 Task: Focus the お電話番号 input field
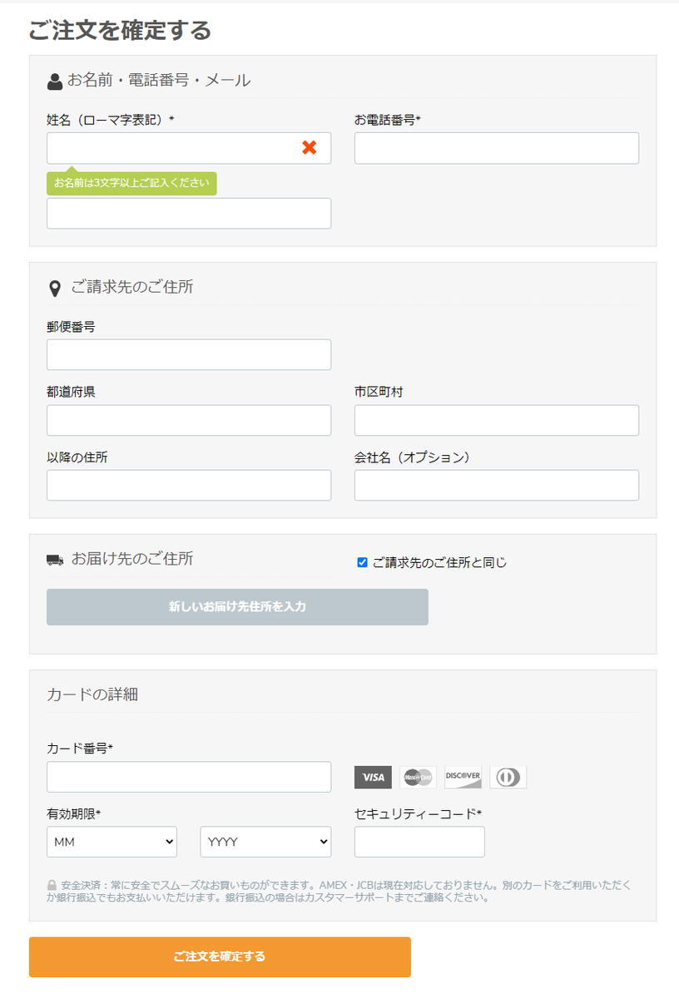pyautogui.click(x=497, y=148)
